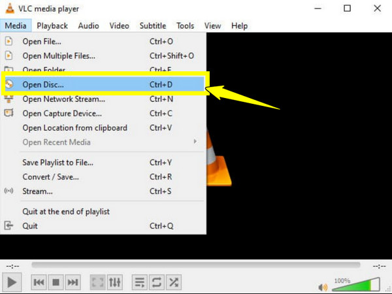Click the Open Network Stream icon

pyautogui.click(x=8, y=99)
